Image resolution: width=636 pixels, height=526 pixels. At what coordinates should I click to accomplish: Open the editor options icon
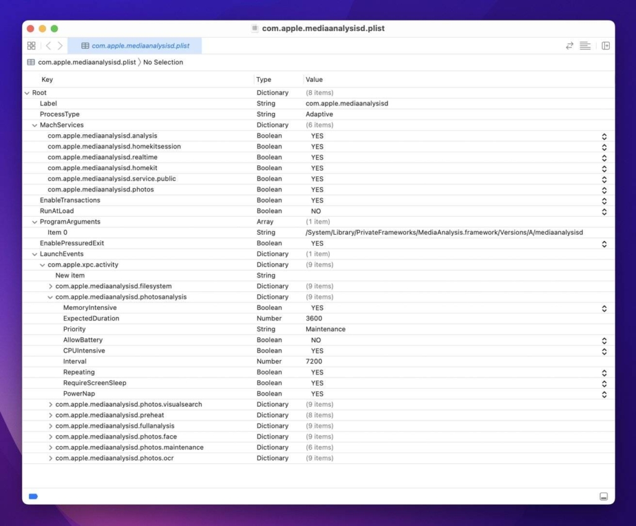point(584,45)
